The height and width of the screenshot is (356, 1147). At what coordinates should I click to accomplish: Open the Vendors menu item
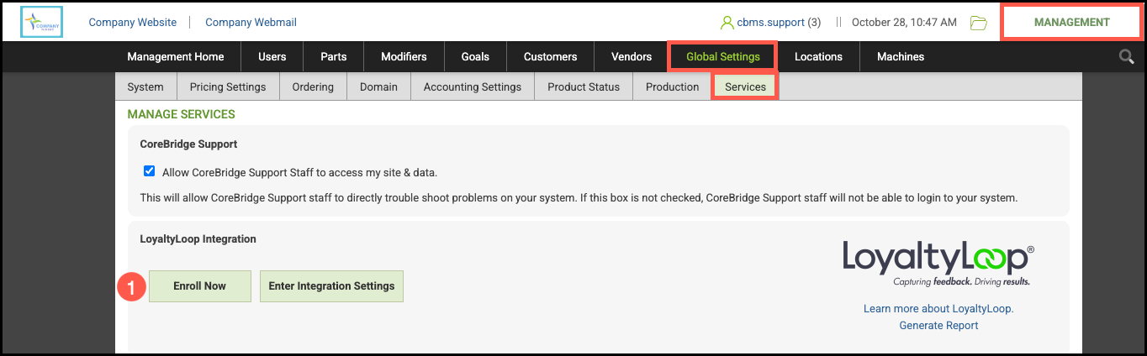click(x=632, y=57)
